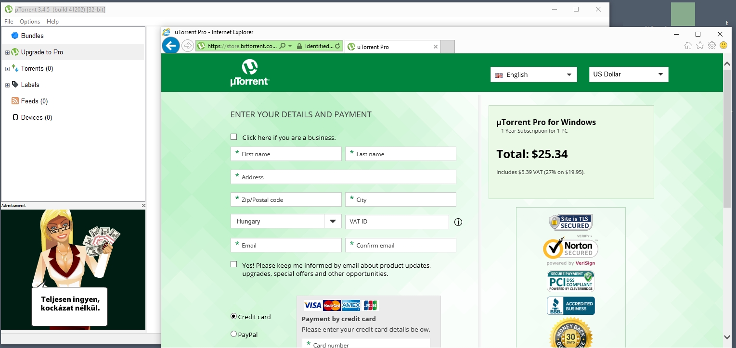
Task: Open a new tab in Internet Explorer
Action: coord(448,47)
